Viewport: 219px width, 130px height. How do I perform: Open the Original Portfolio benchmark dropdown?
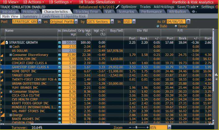pyautogui.click(x=76, y=22)
